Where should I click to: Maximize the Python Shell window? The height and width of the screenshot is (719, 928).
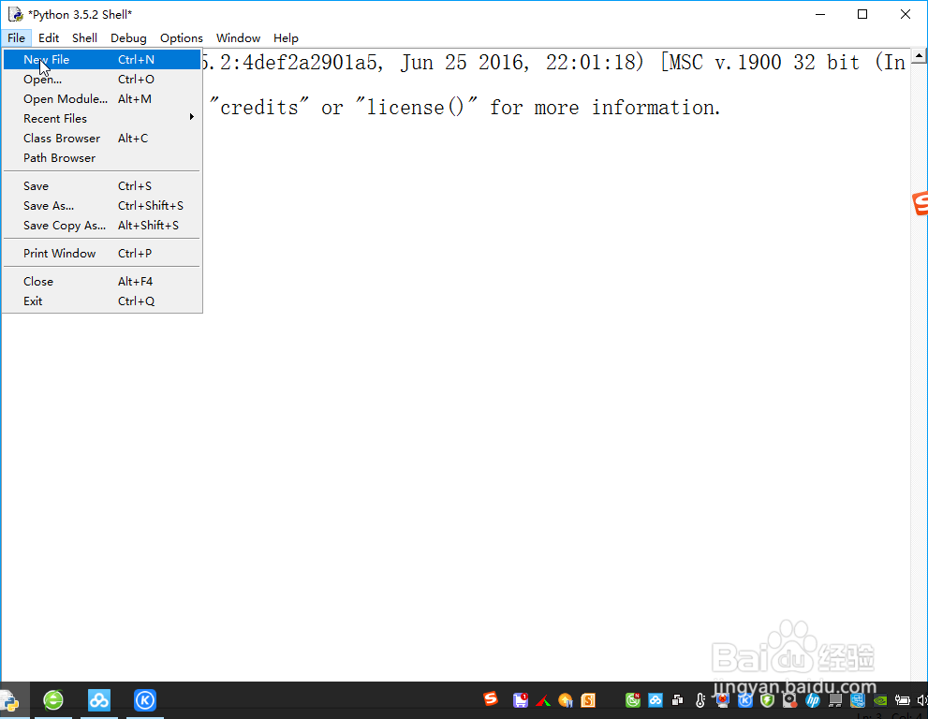pos(862,14)
